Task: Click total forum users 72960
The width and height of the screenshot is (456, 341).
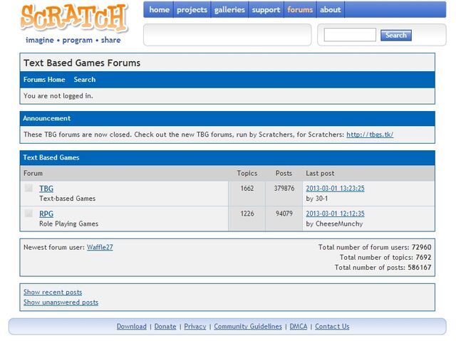Action: coord(421,247)
